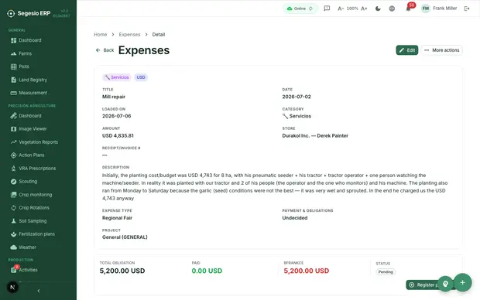This screenshot has width=480, height=300.
Task: Click the Weather cloud icon
Action: pyautogui.click(x=13, y=247)
